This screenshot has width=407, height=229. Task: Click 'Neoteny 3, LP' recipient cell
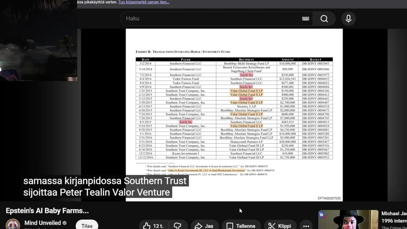click(x=246, y=107)
